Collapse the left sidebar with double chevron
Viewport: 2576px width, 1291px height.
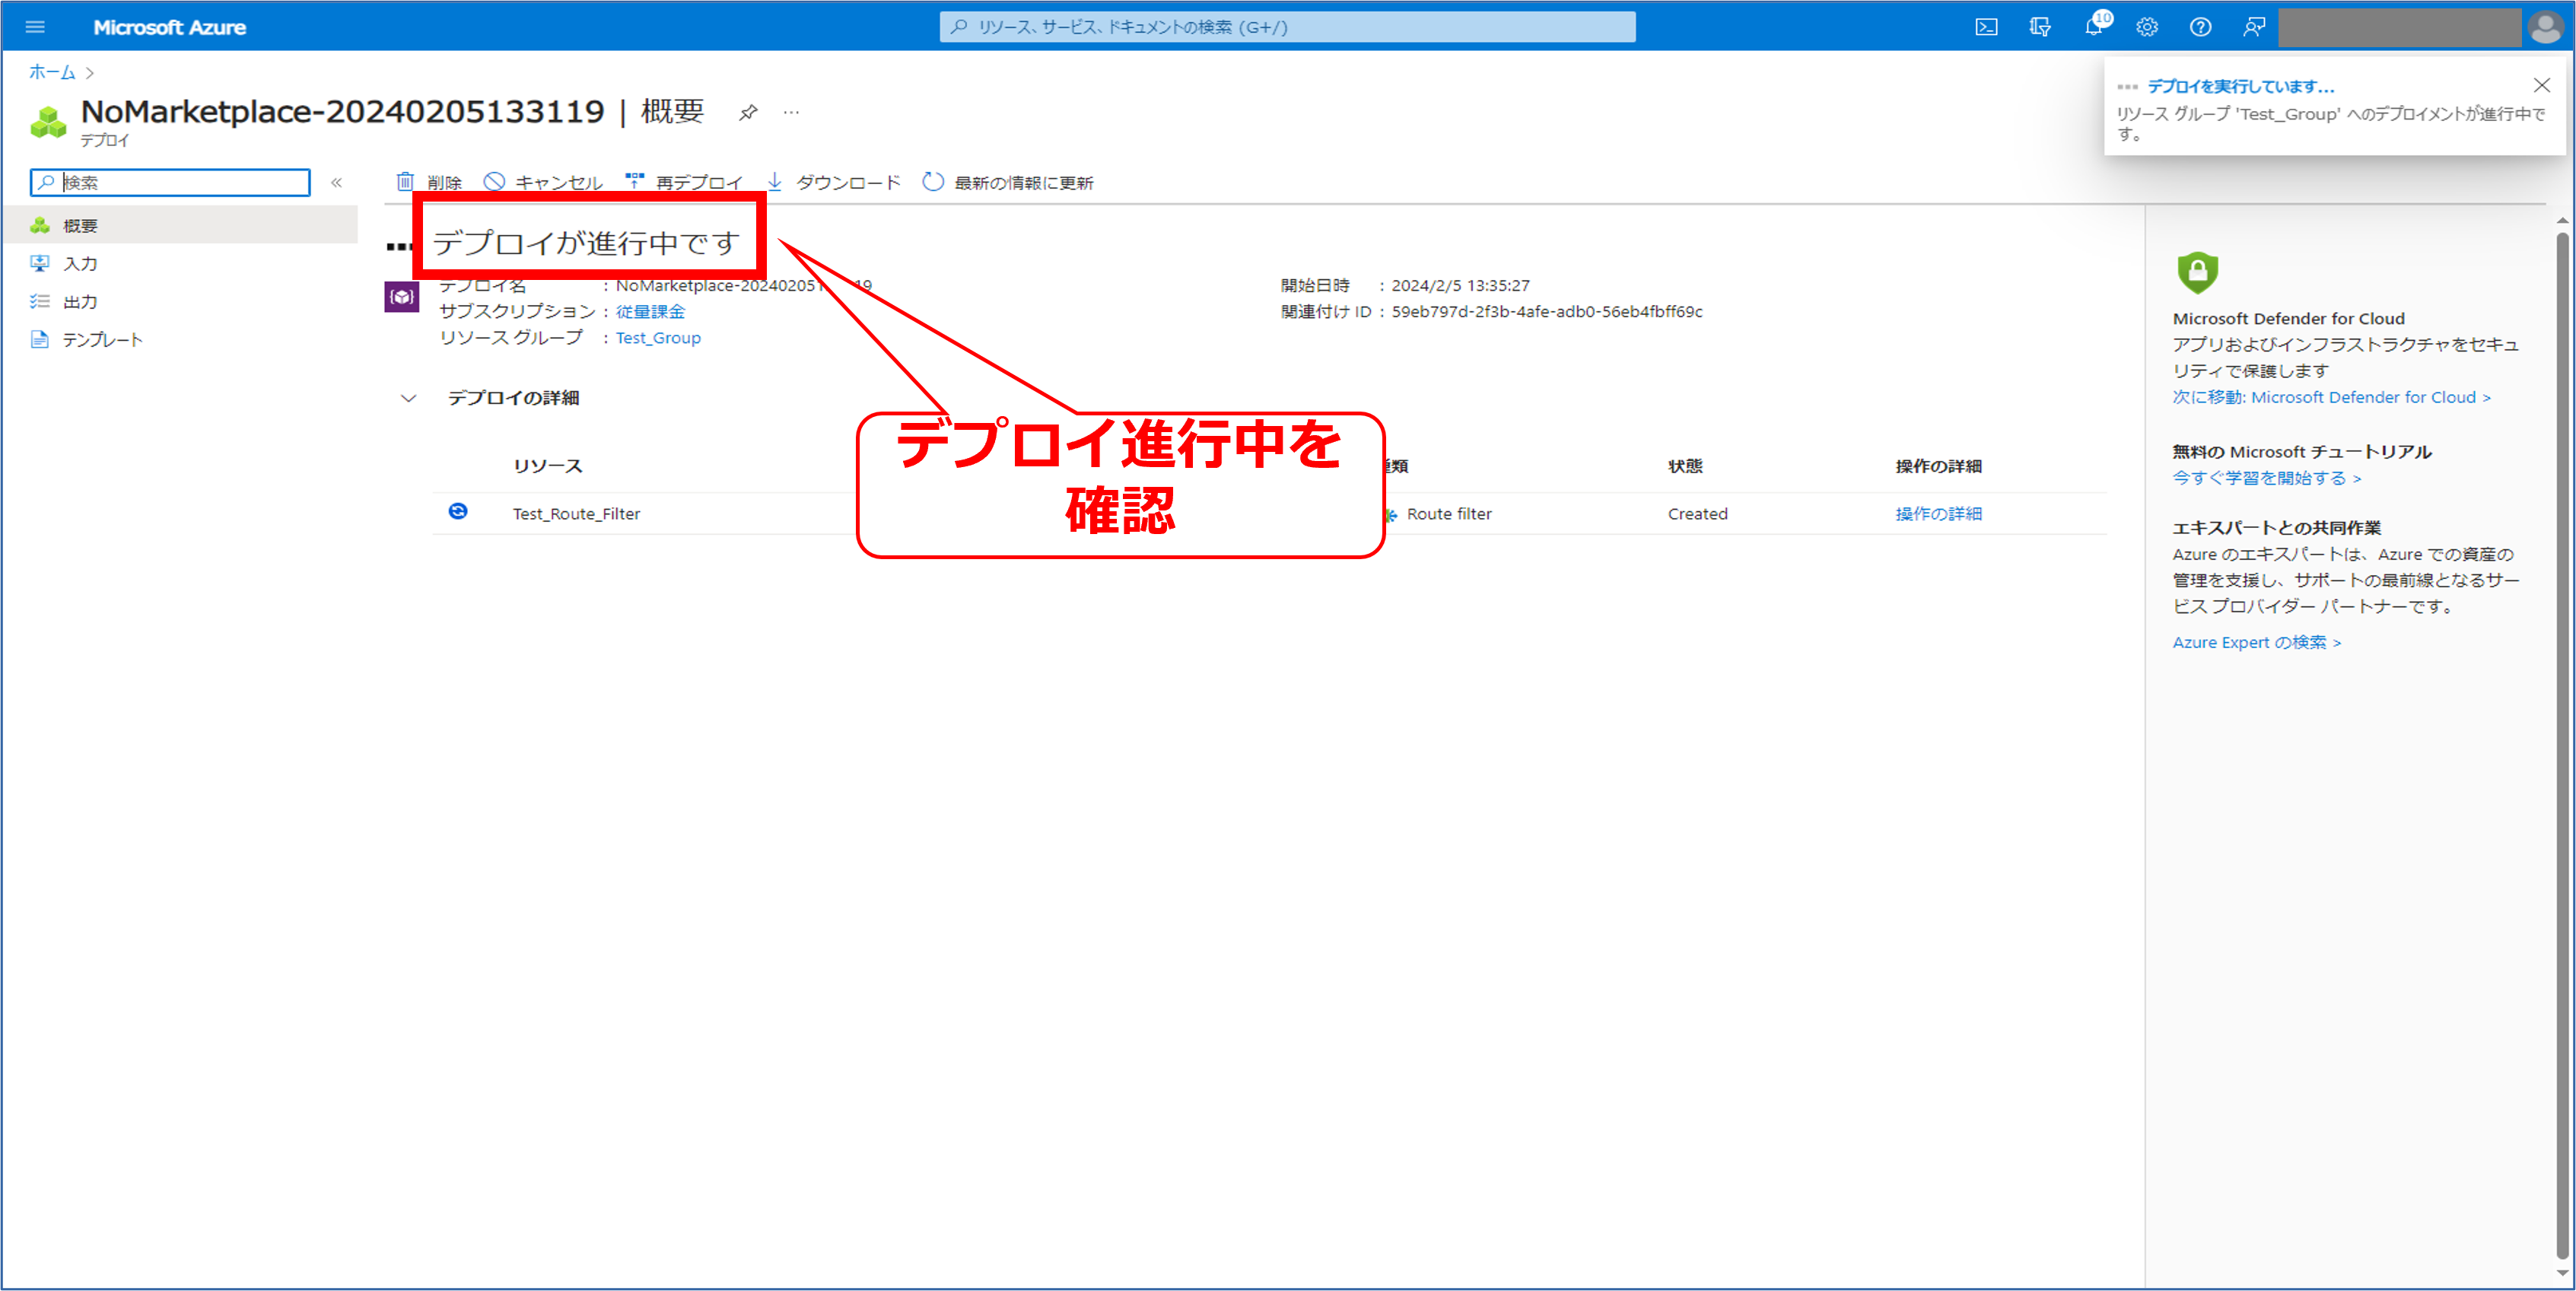[337, 182]
